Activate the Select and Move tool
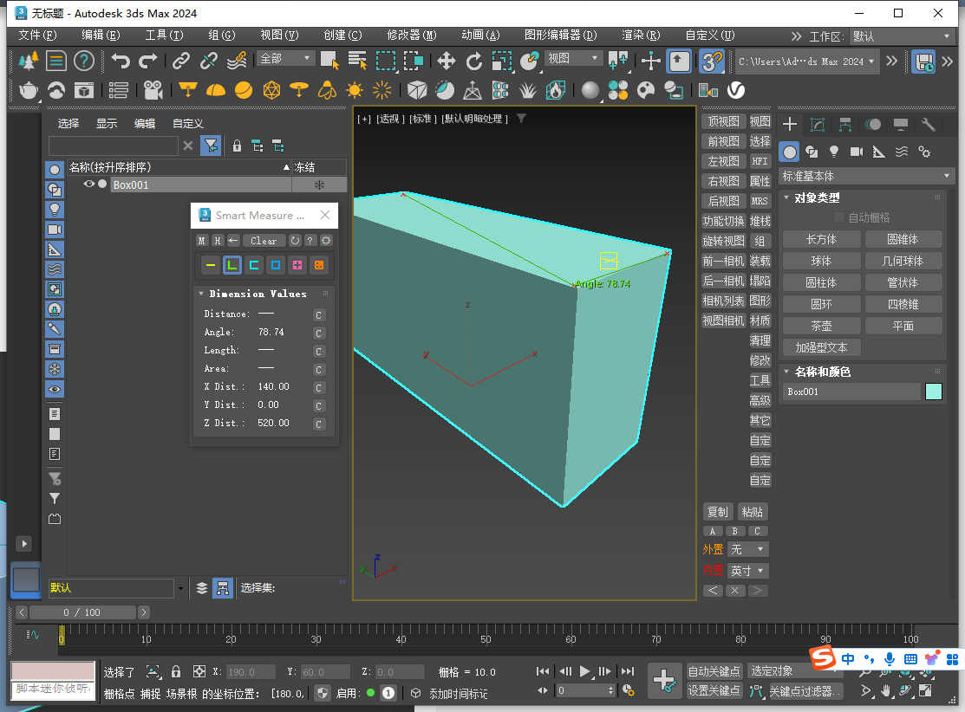Viewport: 965px width, 712px height. 446,61
